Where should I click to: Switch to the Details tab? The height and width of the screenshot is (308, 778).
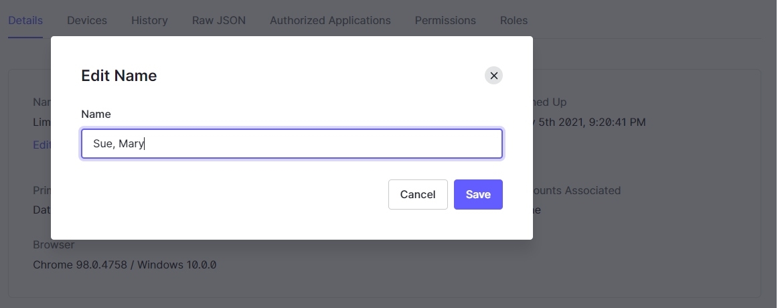pyautogui.click(x=25, y=20)
